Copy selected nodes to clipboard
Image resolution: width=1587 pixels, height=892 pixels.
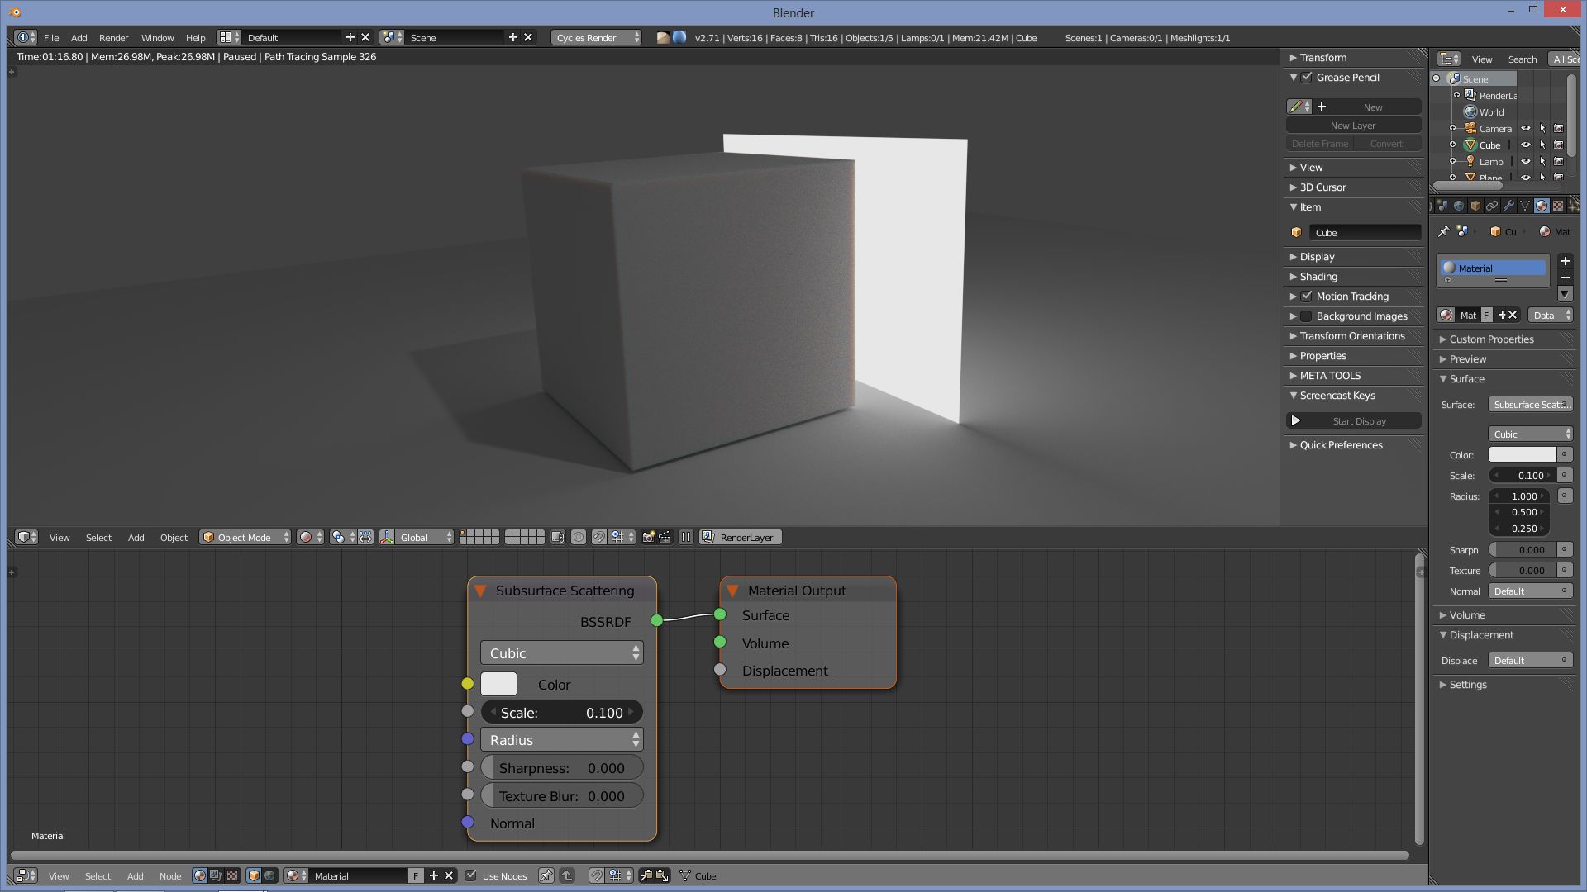[646, 875]
